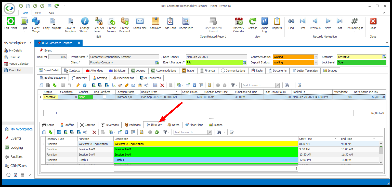Switch to the Catering sub-tab
Screen dimensions: 392x187
(x=87, y=125)
